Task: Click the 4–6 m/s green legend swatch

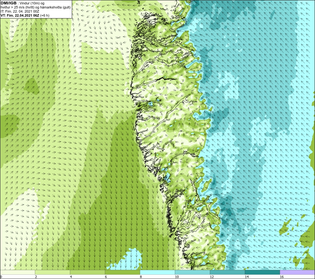Action: (88, 272)
